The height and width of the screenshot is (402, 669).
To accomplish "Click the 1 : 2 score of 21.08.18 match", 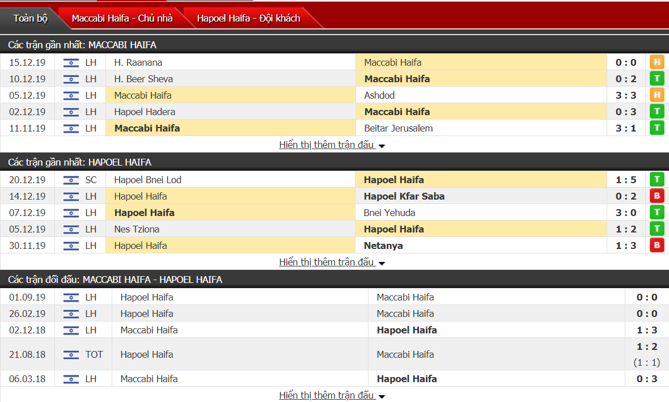I will coord(647,346).
